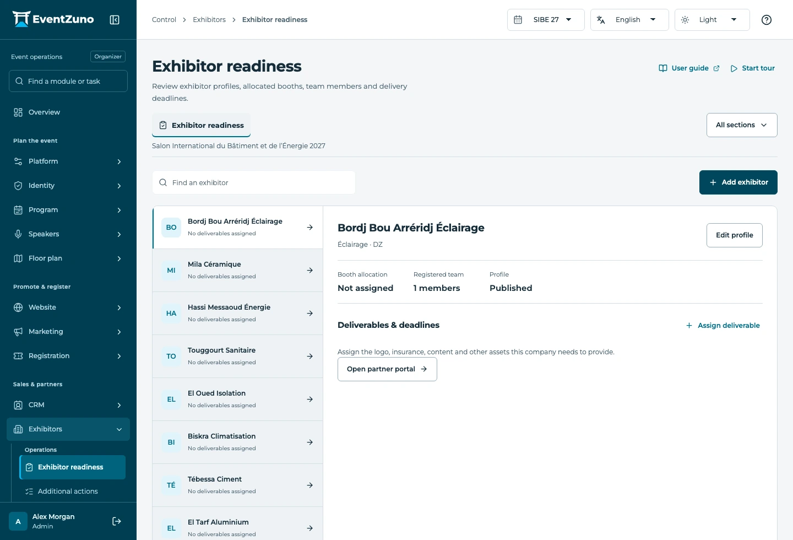This screenshot has height=540, width=793.
Task: Click Add exhibitor button
Action: point(738,182)
